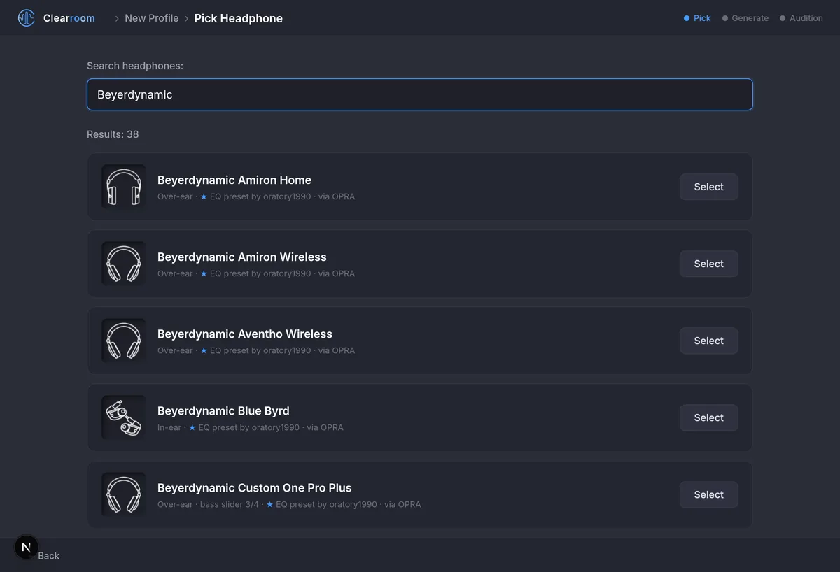Click the Custom One Pro Plus headphone icon

tap(124, 494)
